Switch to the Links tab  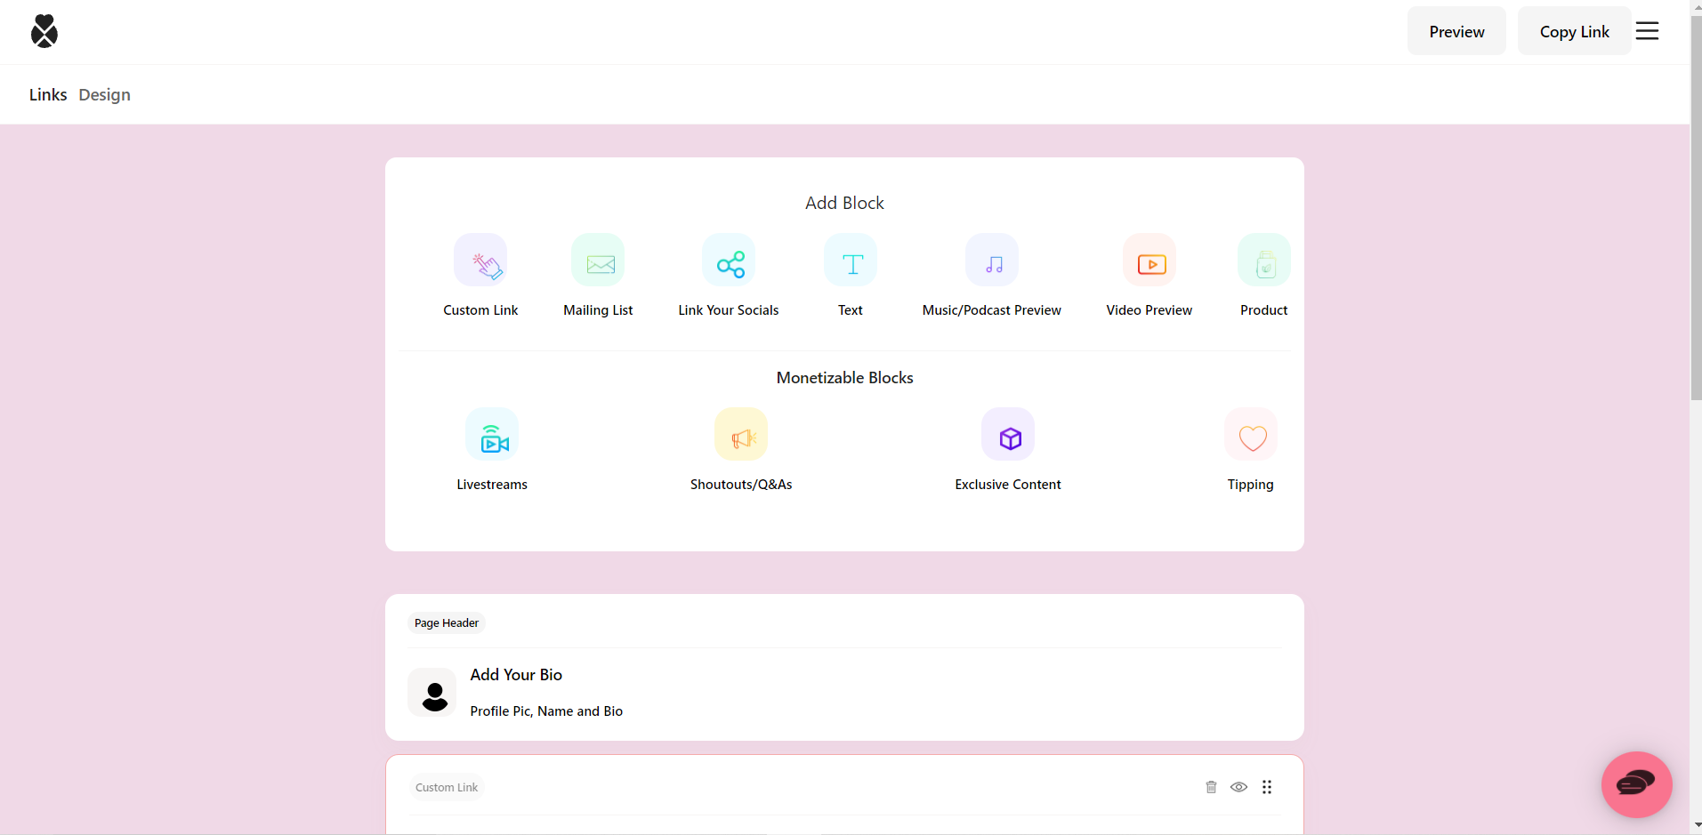pos(49,94)
